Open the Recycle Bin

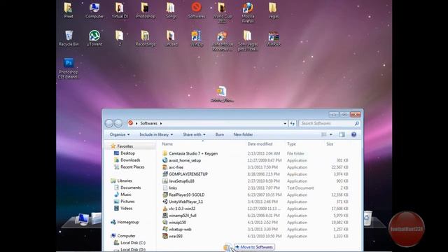pyautogui.click(x=69, y=38)
